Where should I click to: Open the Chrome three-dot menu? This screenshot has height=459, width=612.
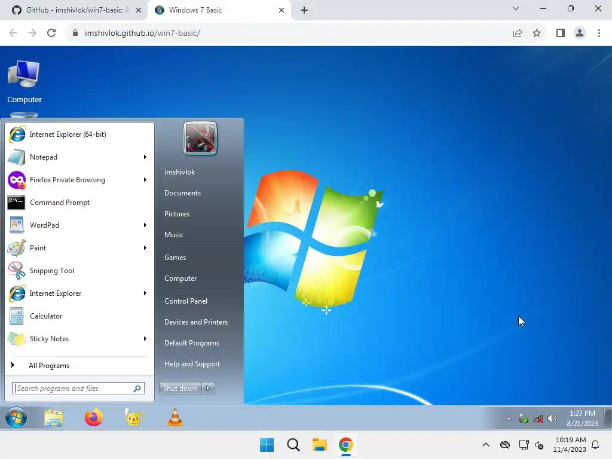pos(599,33)
